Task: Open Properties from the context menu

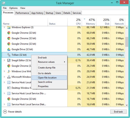Action: [x=49, y=86]
